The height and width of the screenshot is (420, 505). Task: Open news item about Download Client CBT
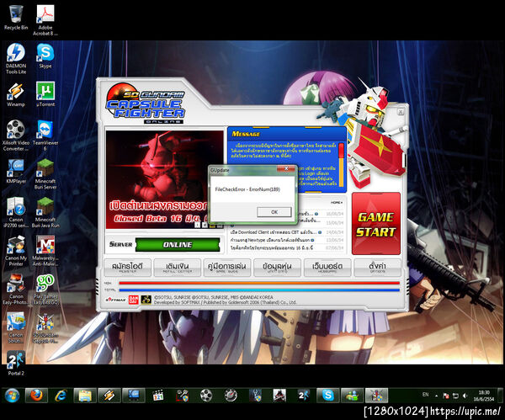tap(273, 232)
